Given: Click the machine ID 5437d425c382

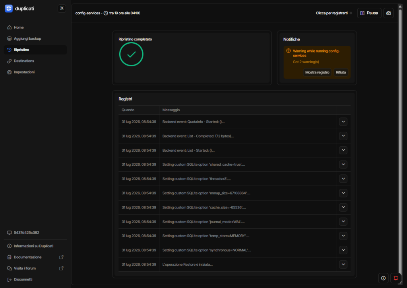Looking at the screenshot, I should click(27, 232).
